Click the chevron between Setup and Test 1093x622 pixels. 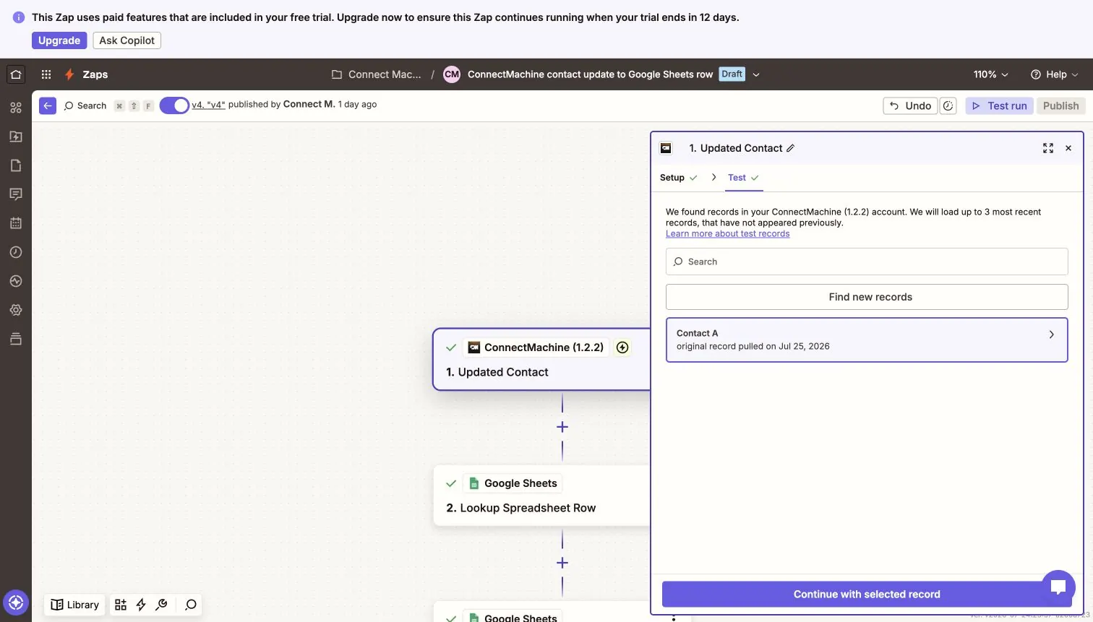coord(713,177)
